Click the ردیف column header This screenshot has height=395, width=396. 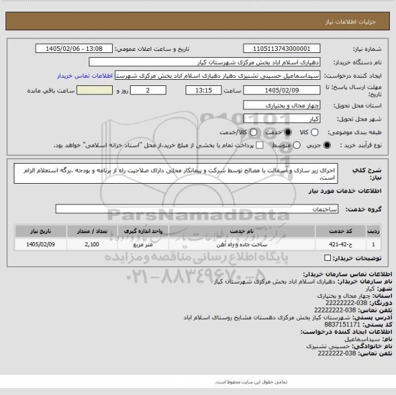373,231
